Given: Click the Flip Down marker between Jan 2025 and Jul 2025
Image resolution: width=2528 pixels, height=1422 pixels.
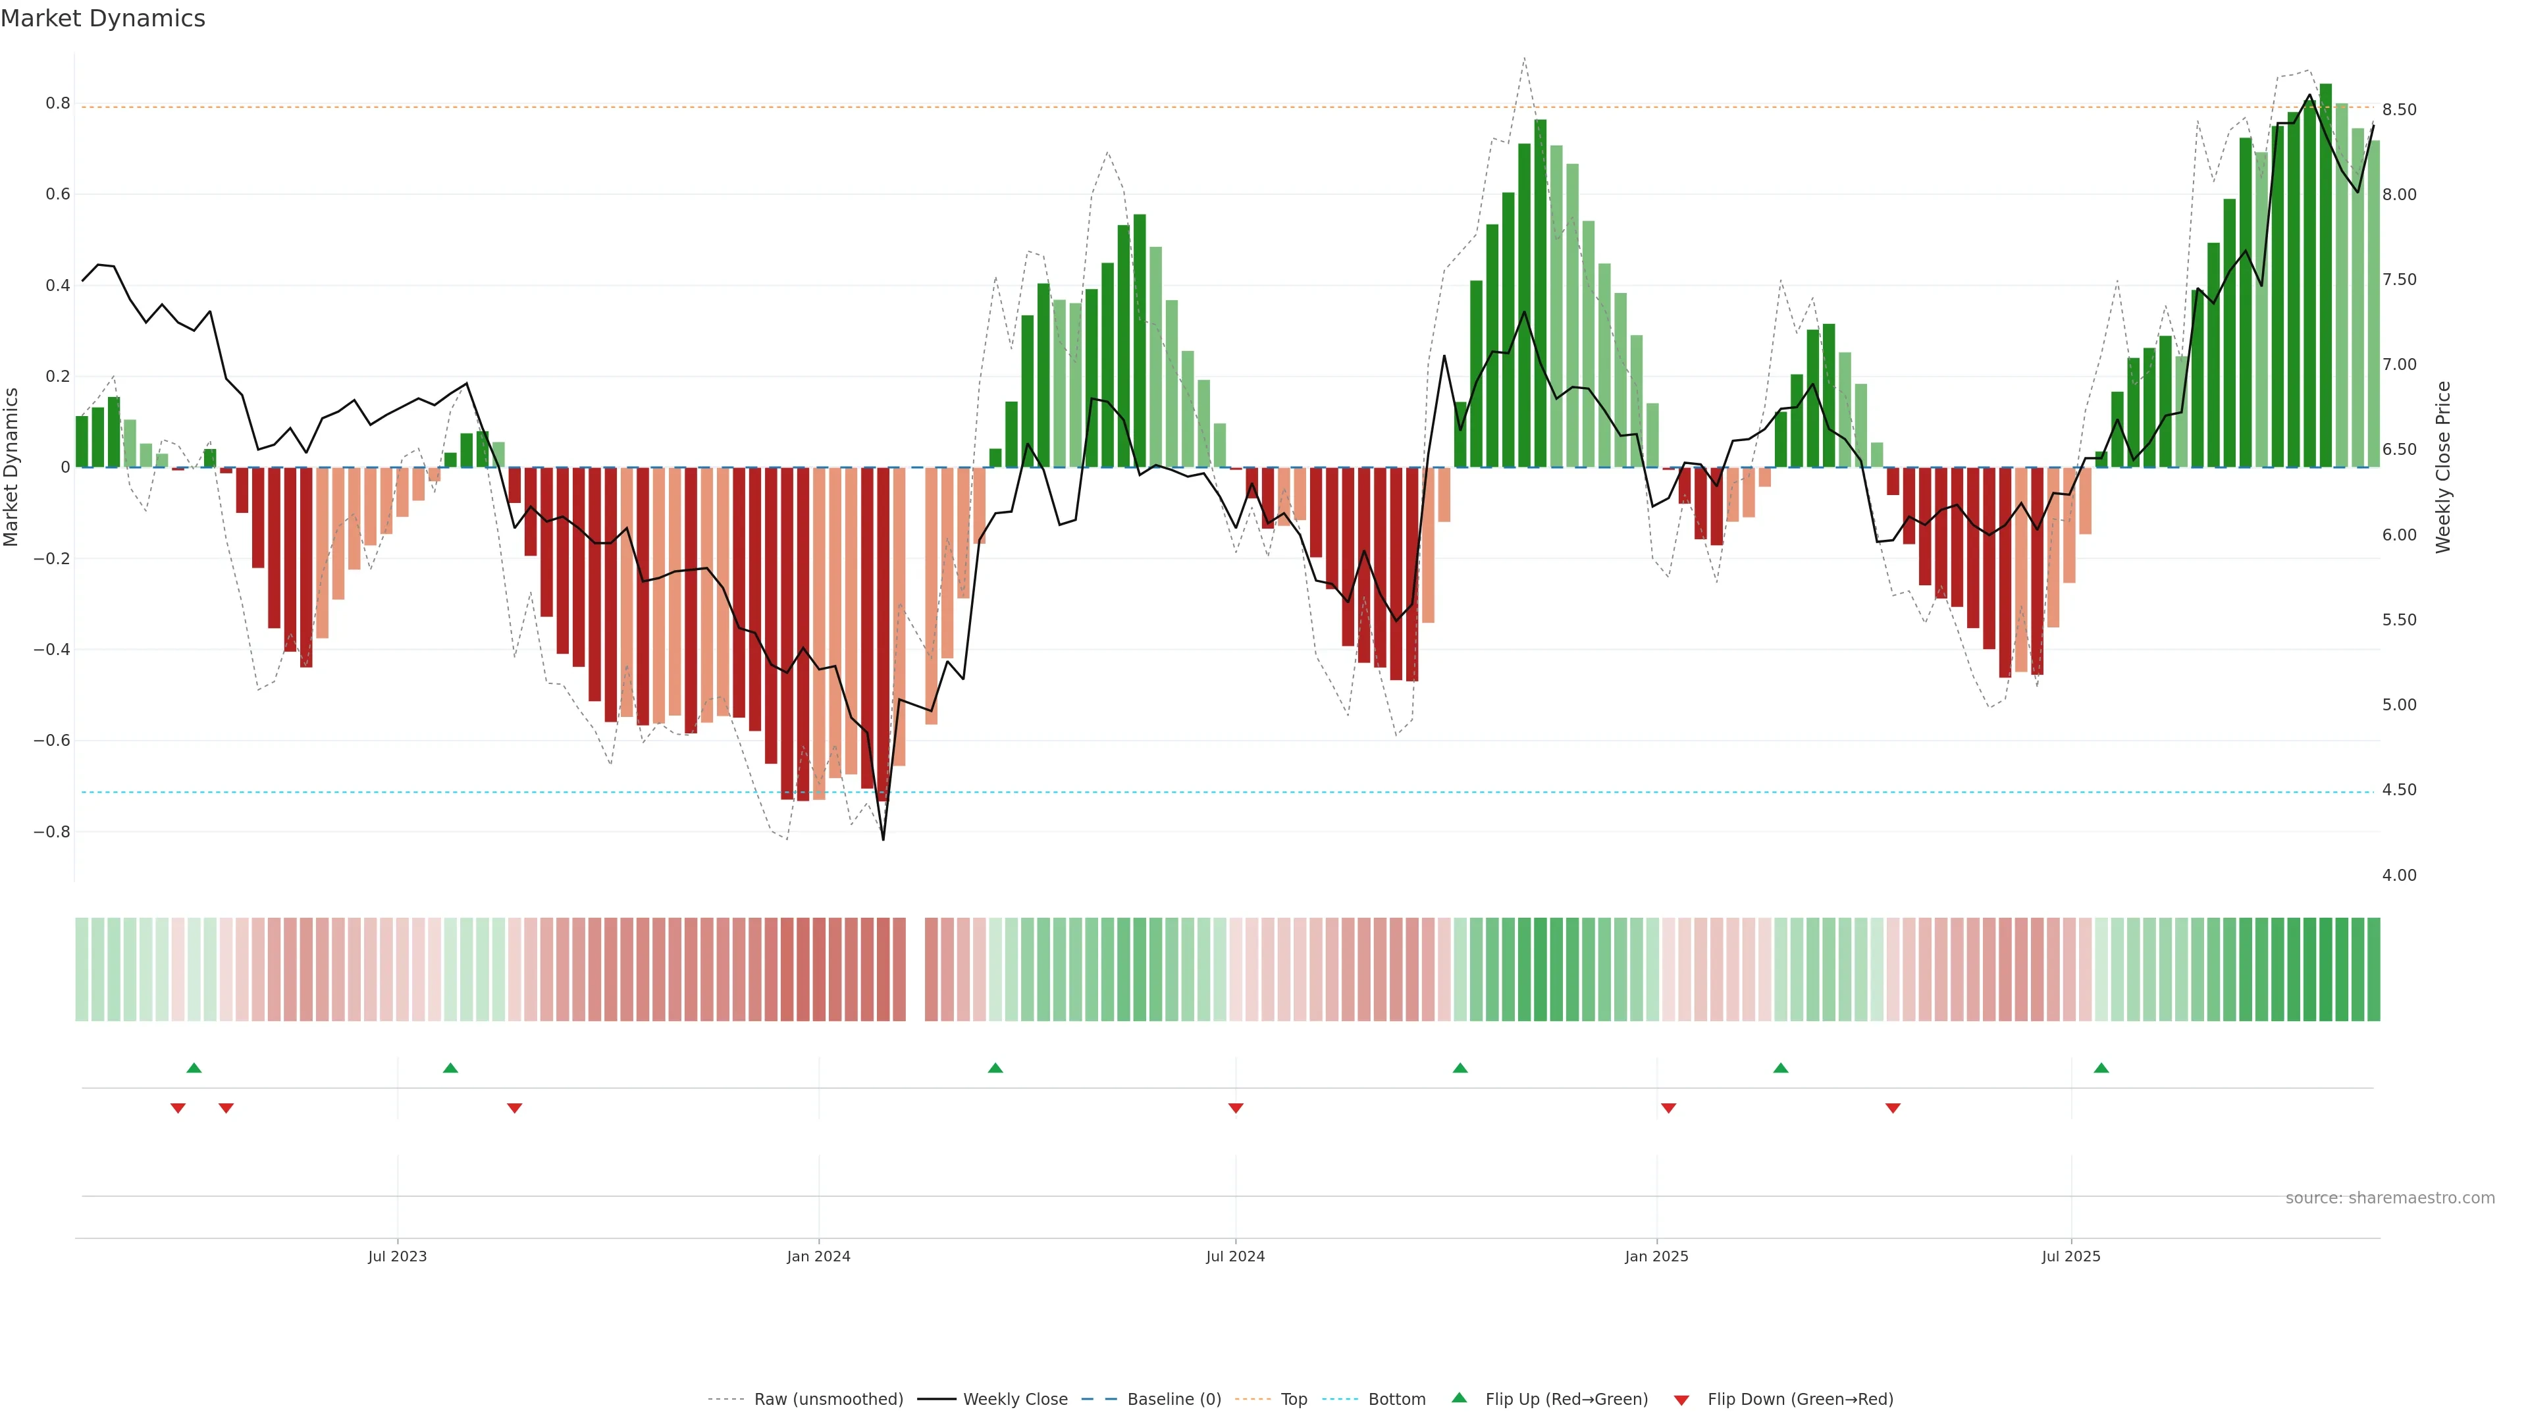Looking at the screenshot, I should [x=1893, y=1108].
